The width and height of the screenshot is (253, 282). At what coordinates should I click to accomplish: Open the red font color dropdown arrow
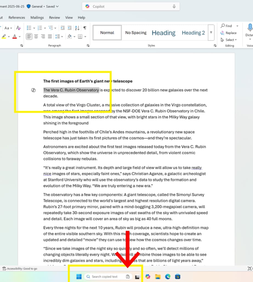click(x=19, y=36)
